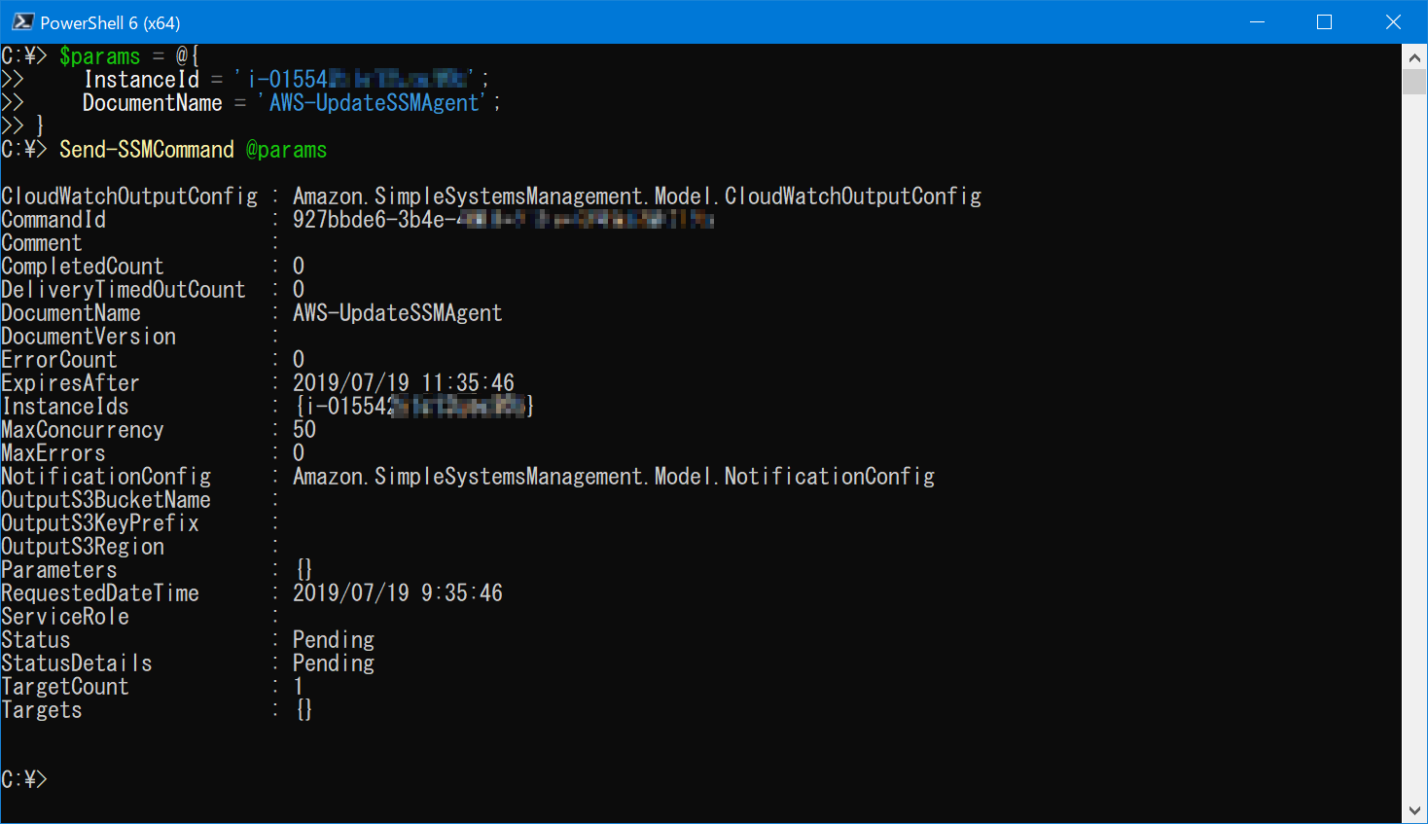Image resolution: width=1428 pixels, height=824 pixels.
Task: Click the NotificationConfig model text
Action: point(613,476)
